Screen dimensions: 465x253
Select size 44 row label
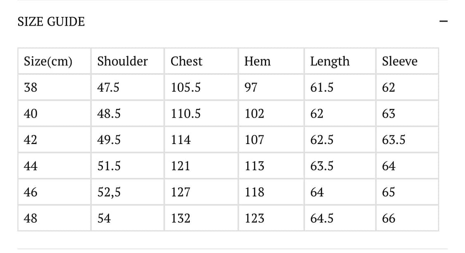pyautogui.click(x=31, y=166)
